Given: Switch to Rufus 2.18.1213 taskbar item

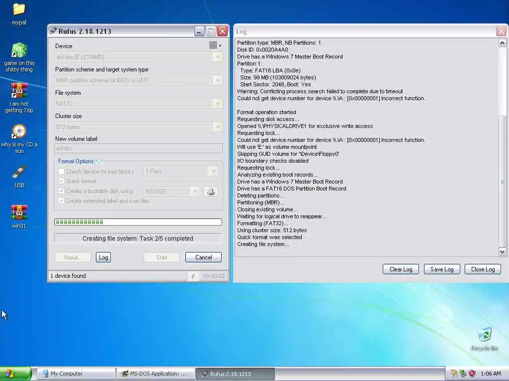Looking at the screenshot, I should pos(235,374).
